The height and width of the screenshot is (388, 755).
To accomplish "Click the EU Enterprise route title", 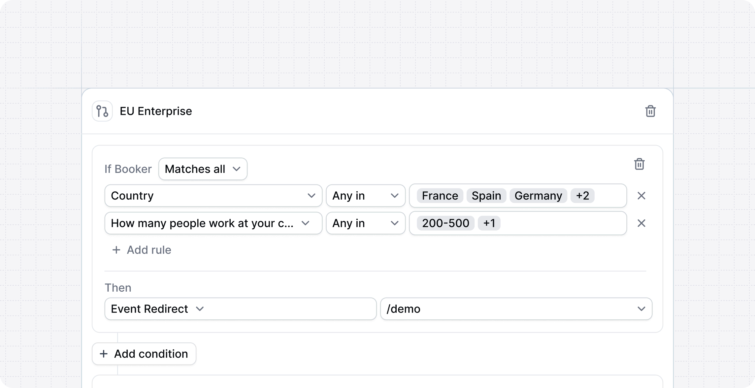I will pyautogui.click(x=156, y=111).
